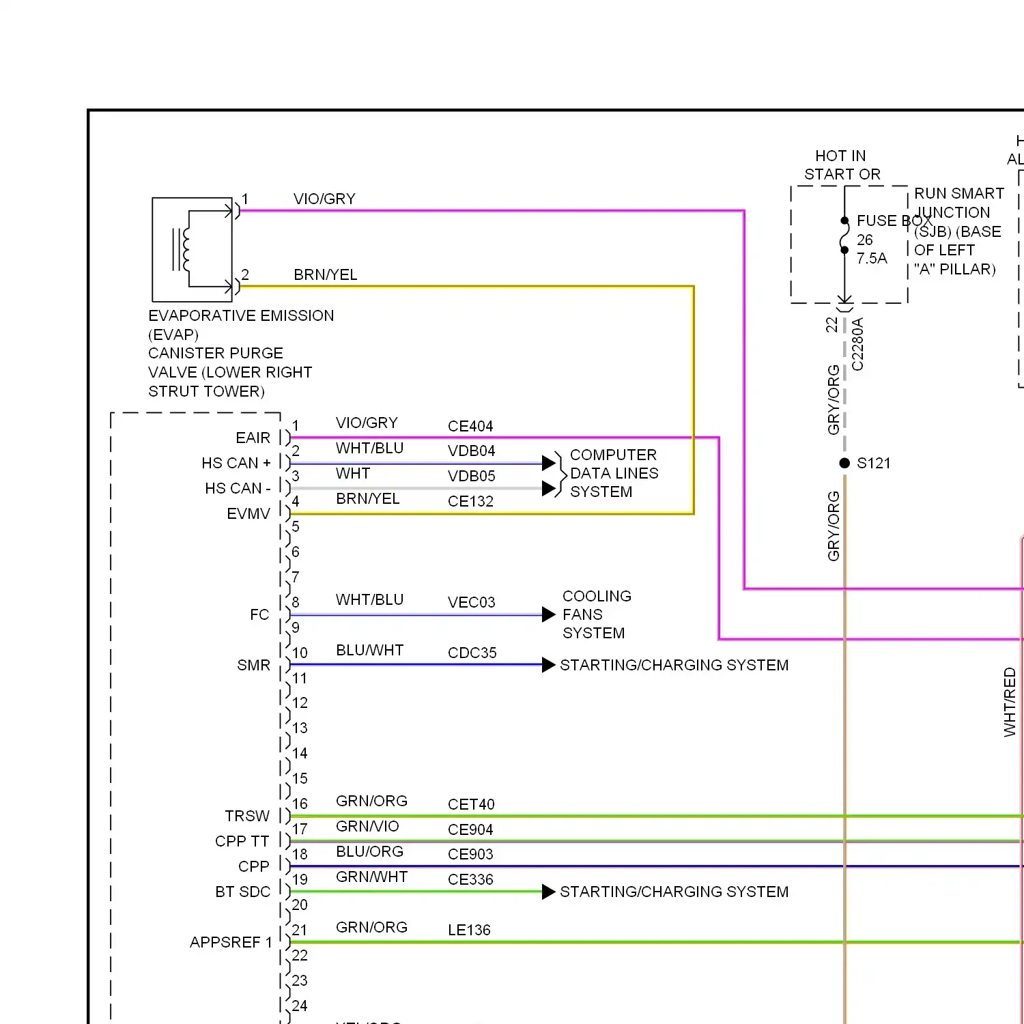Viewport: 1024px width, 1024px height.
Task: Click the arrowhead ending the CE336 wire
Action: (x=549, y=892)
